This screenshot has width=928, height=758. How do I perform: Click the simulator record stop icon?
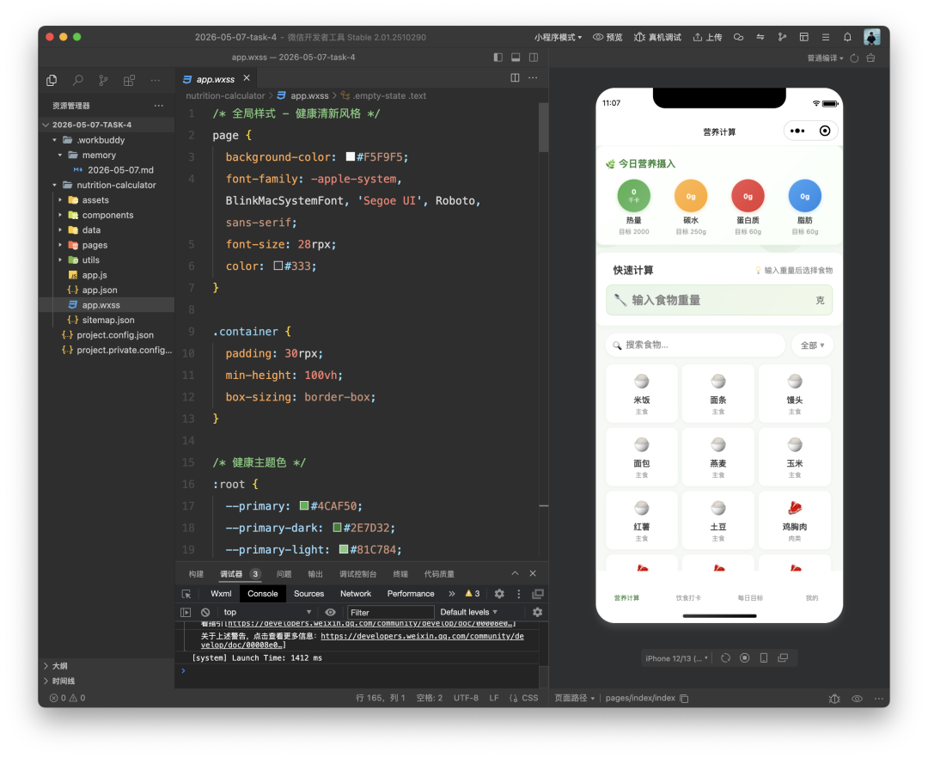(745, 658)
